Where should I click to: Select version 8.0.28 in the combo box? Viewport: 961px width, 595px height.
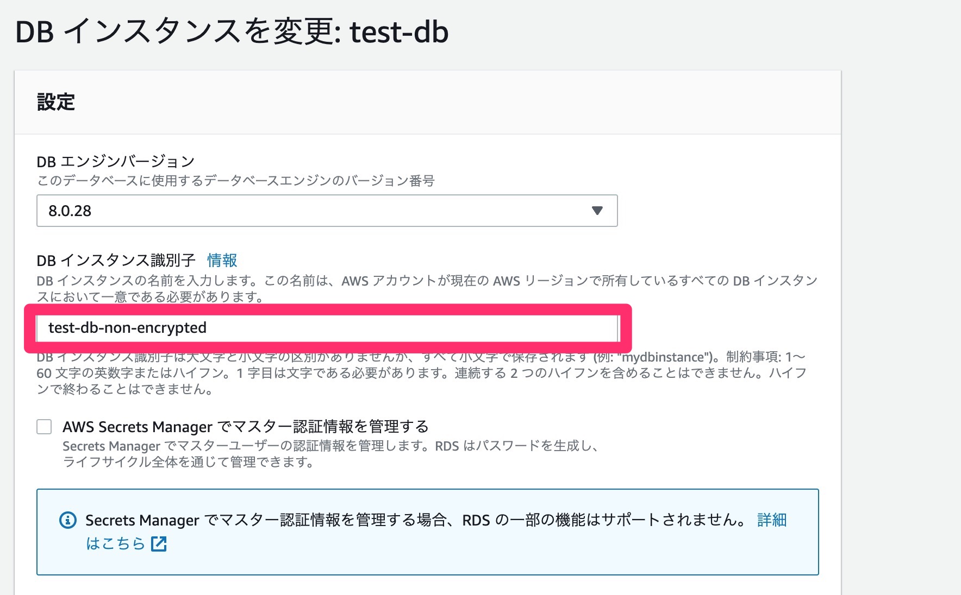326,211
